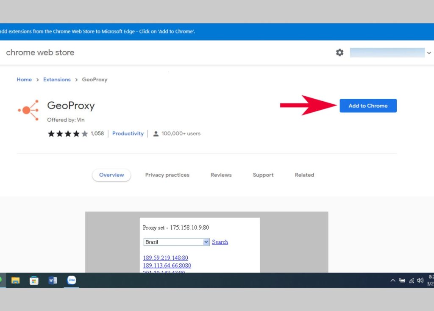434x311 pixels.
Task: Click the Add to Chrome button
Action: [368, 106]
